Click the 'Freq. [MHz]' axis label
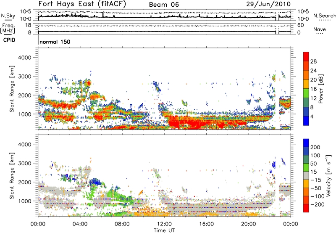Viewport: 336px width, 233px height. tap(8, 28)
